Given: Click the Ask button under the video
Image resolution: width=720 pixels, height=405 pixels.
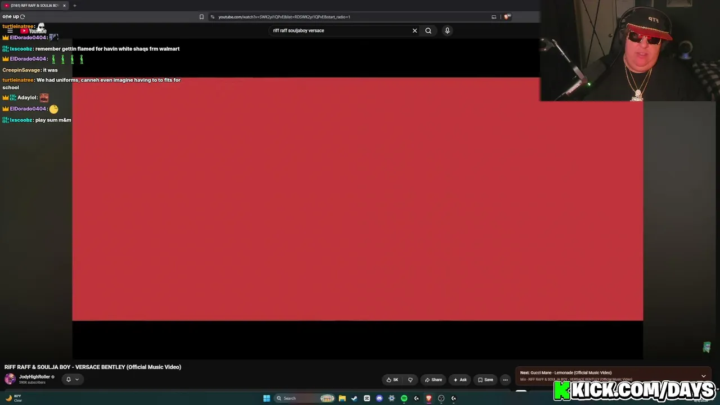Looking at the screenshot, I should [460, 380].
